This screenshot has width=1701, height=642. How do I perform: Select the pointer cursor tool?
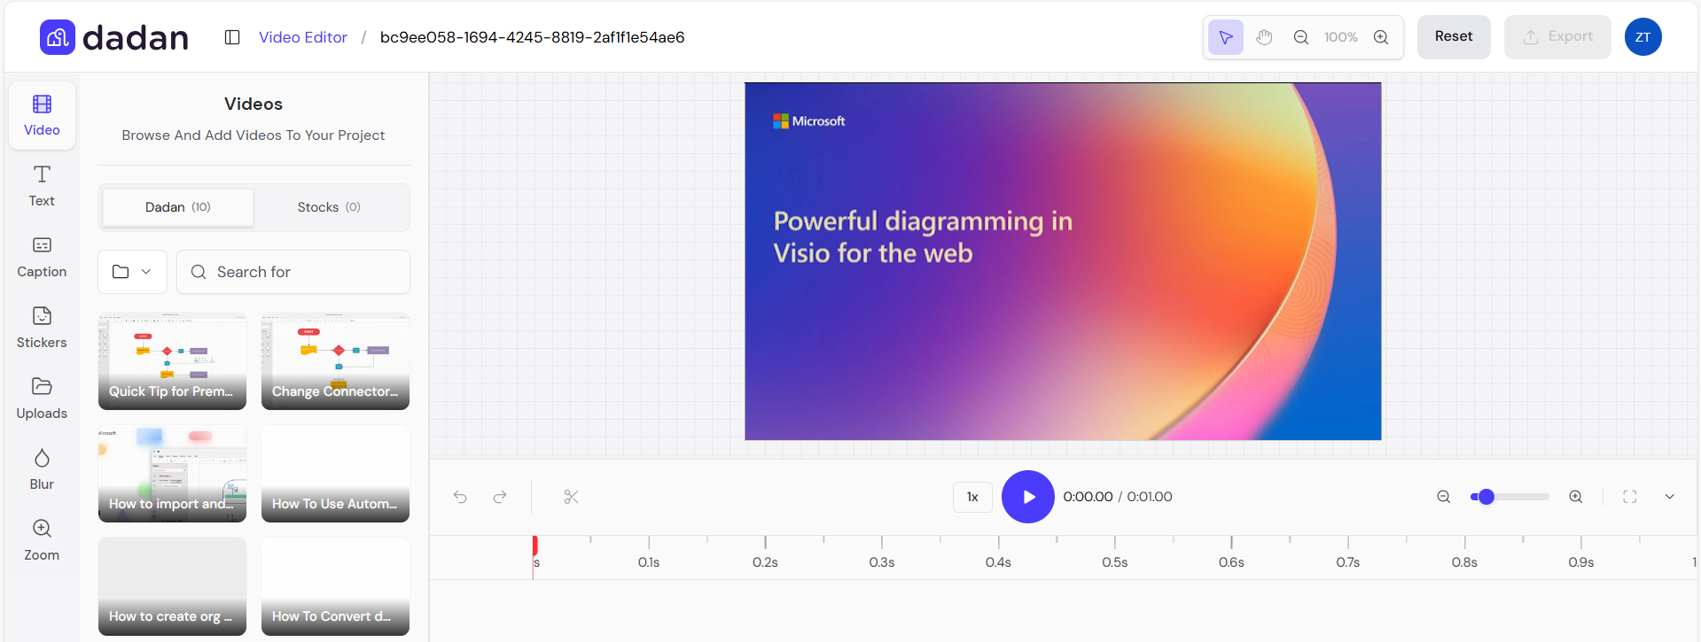(1225, 37)
